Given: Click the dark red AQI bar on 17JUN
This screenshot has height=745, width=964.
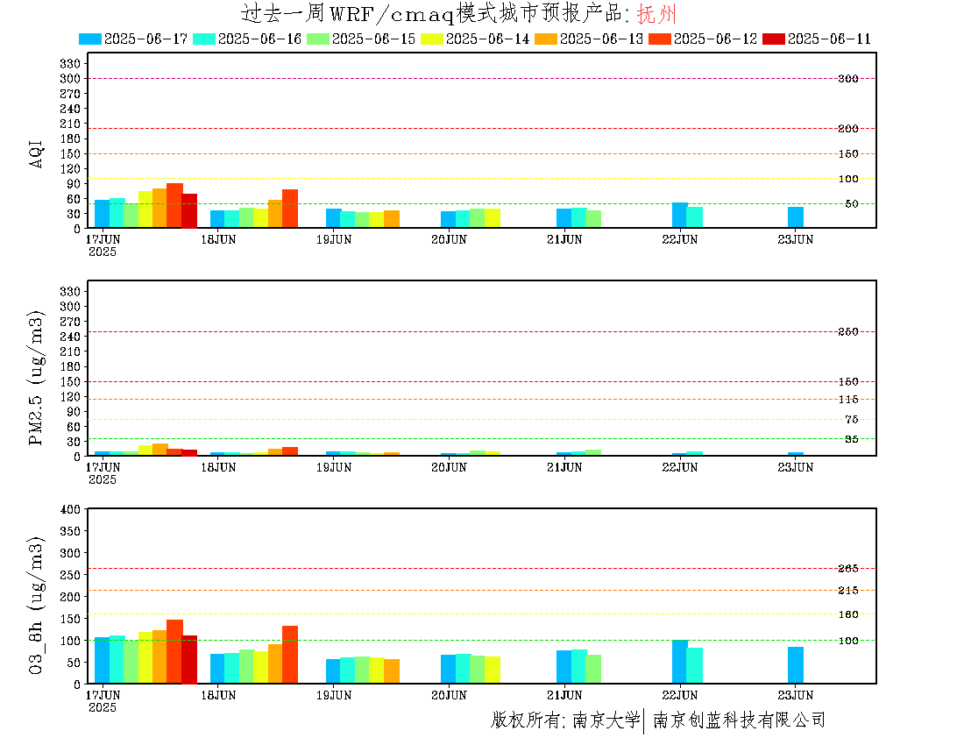Looking at the screenshot, I should click(x=189, y=211).
